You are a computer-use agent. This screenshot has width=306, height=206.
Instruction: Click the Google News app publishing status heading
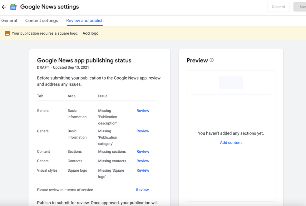[84, 61]
